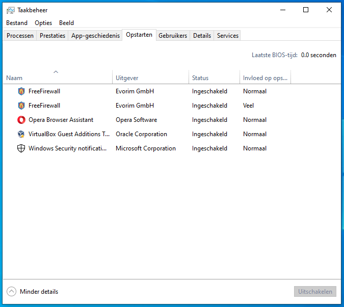Sort by the Invloed op opstarten column
Image resolution: width=344 pixels, height=307 pixels.
[264, 78]
